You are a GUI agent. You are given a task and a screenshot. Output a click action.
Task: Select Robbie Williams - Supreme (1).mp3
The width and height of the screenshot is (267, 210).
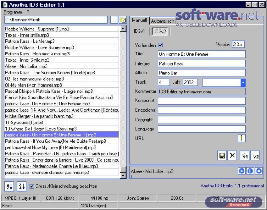point(62,29)
